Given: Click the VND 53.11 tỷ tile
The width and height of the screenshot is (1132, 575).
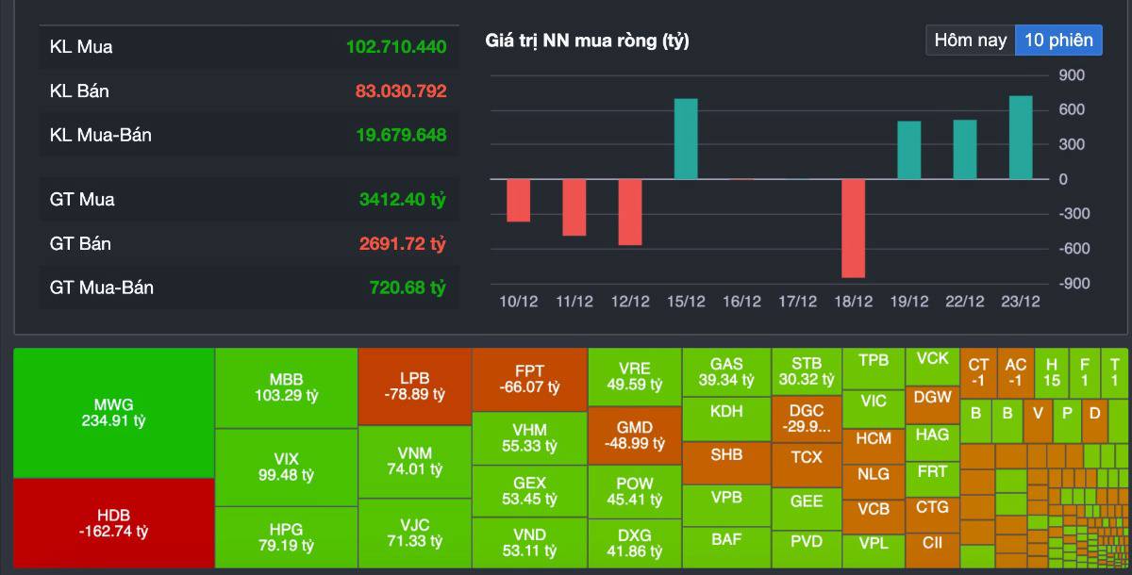Looking at the screenshot, I should pos(529,543).
